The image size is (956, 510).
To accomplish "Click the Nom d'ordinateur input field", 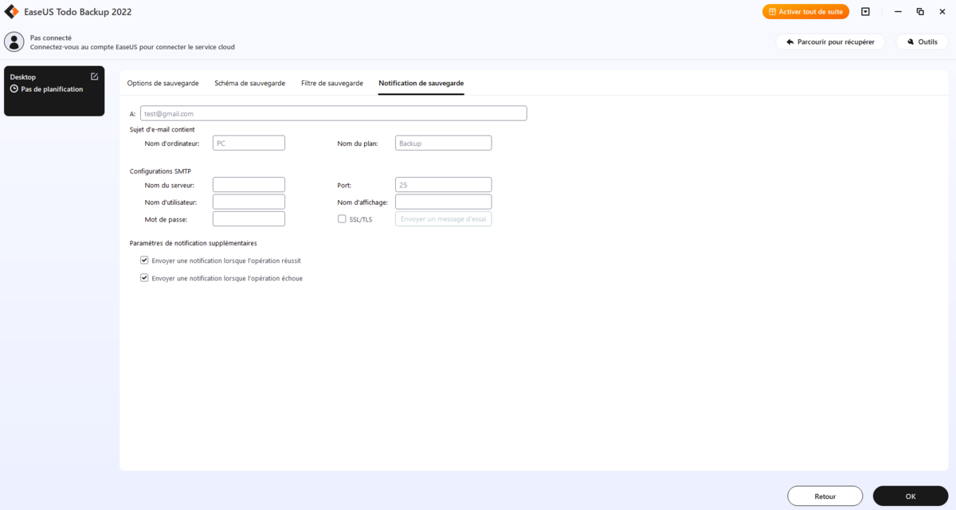I will coord(249,143).
